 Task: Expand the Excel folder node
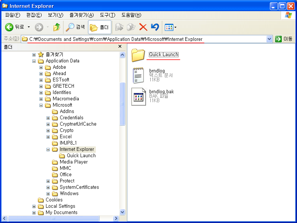point(48,137)
